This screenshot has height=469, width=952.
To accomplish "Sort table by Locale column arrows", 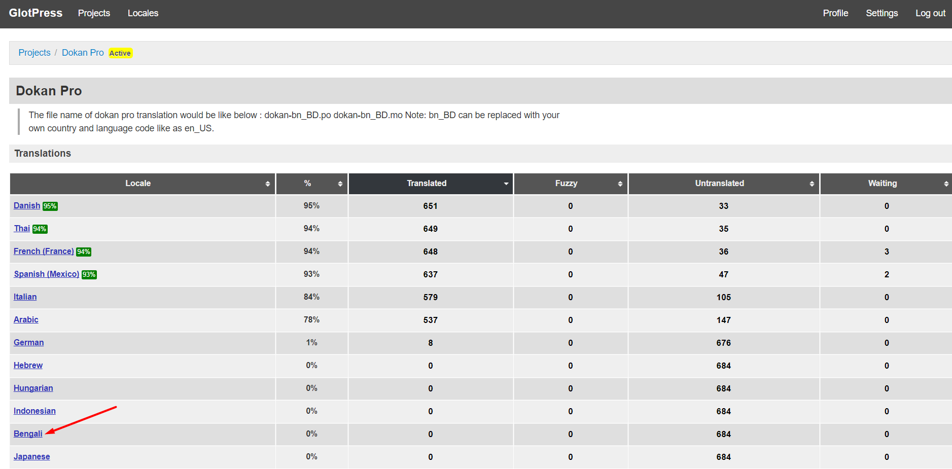I will tap(267, 184).
